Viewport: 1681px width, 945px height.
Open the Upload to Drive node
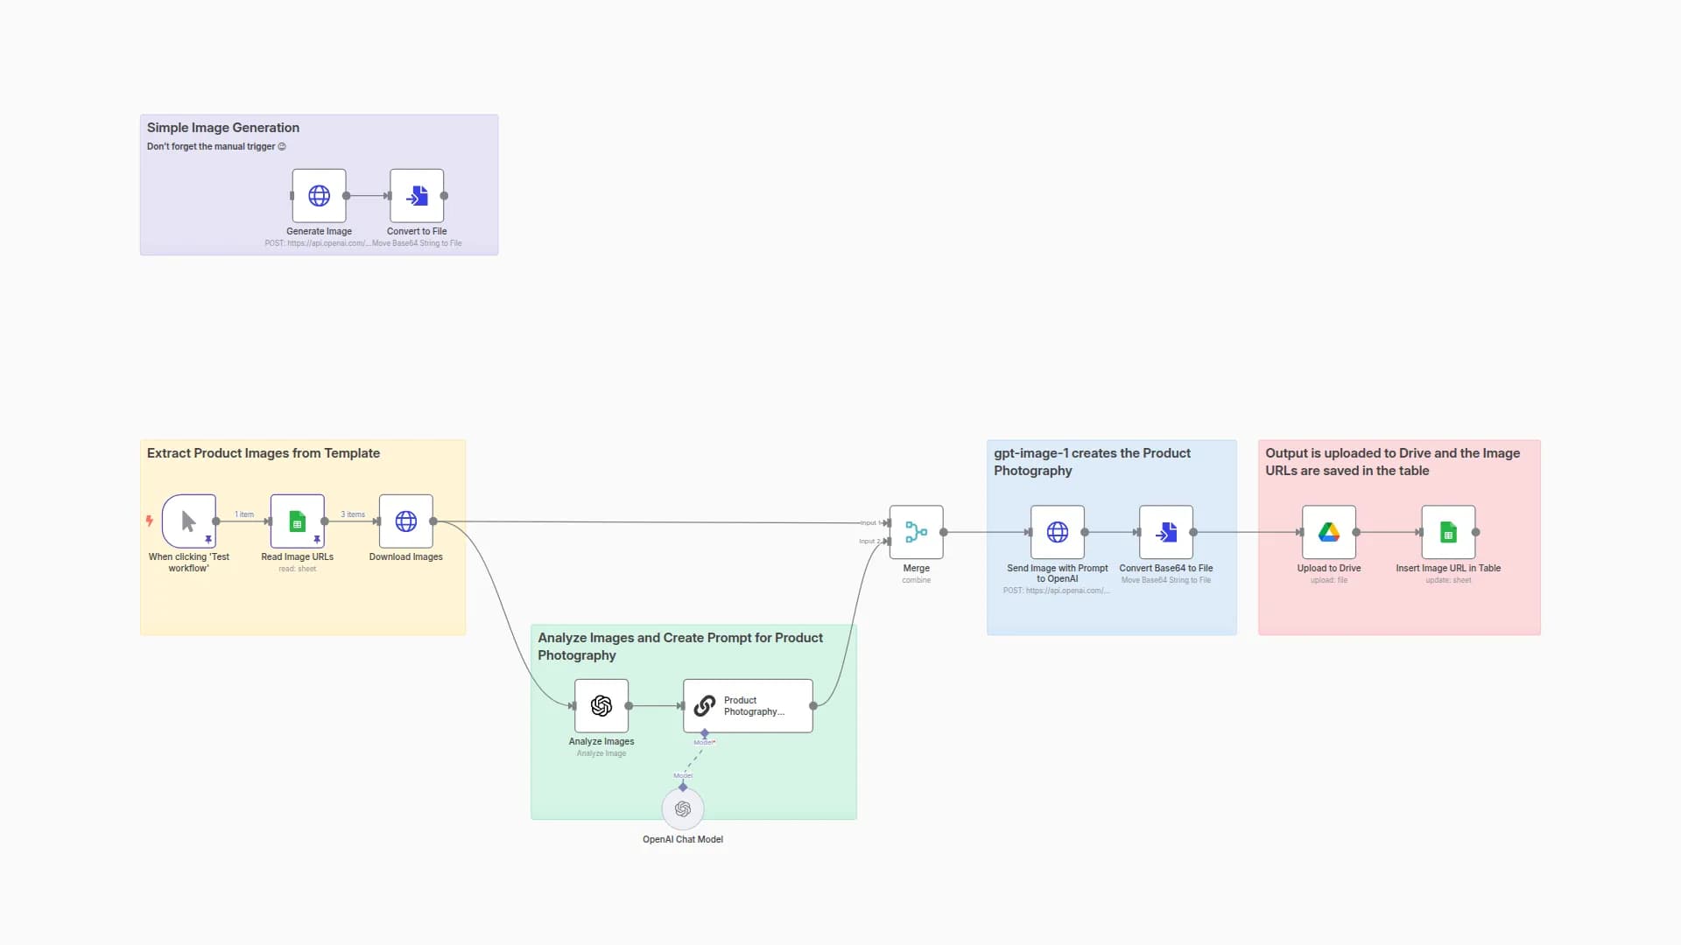click(1329, 532)
